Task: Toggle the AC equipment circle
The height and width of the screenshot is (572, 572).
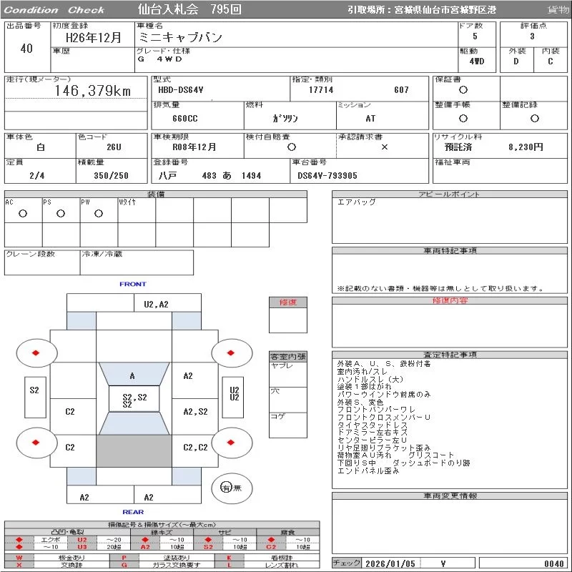Action: (x=23, y=214)
